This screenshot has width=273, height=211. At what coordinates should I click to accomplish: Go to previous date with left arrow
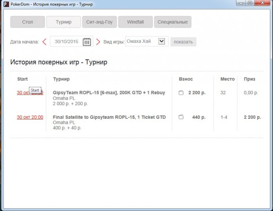(x=44, y=42)
